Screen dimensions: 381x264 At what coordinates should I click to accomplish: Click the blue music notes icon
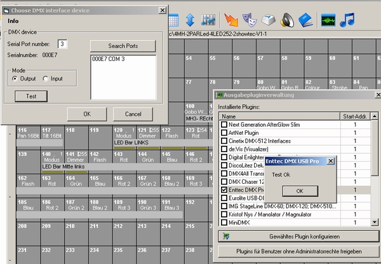[347, 20]
